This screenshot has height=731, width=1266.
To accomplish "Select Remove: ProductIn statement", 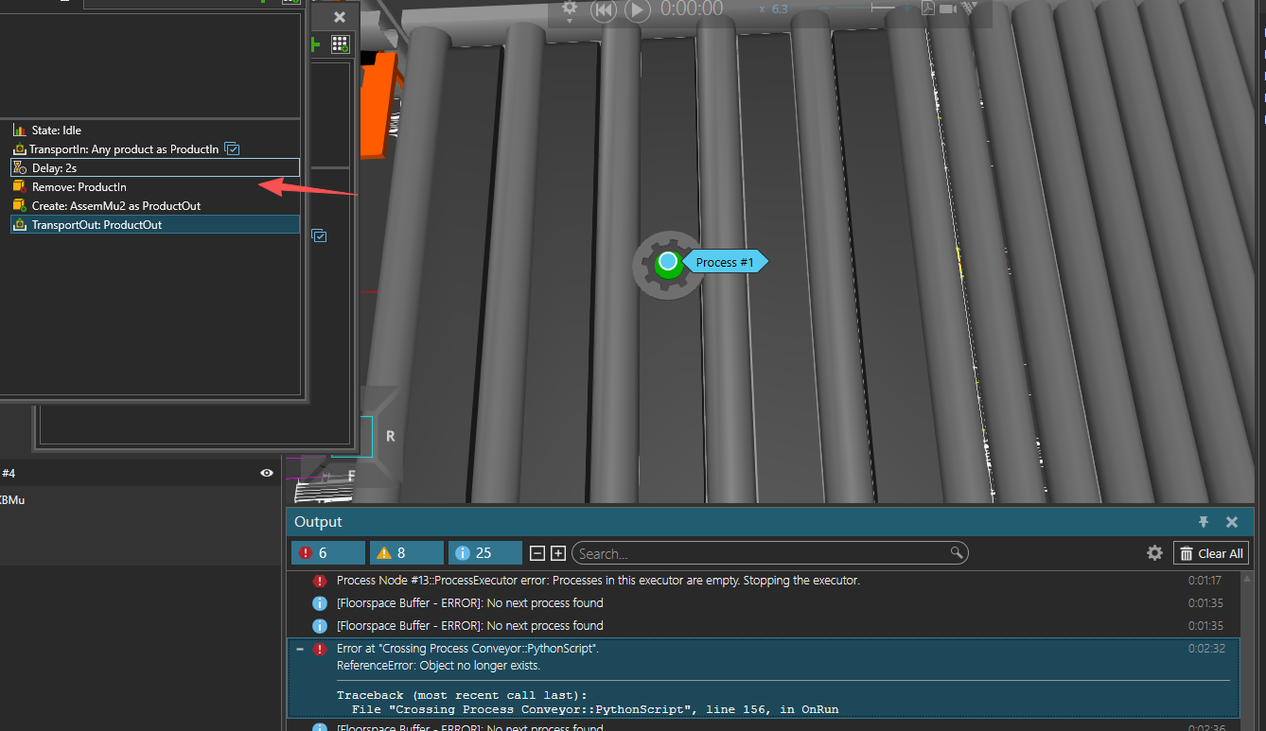I will click(x=79, y=187).
